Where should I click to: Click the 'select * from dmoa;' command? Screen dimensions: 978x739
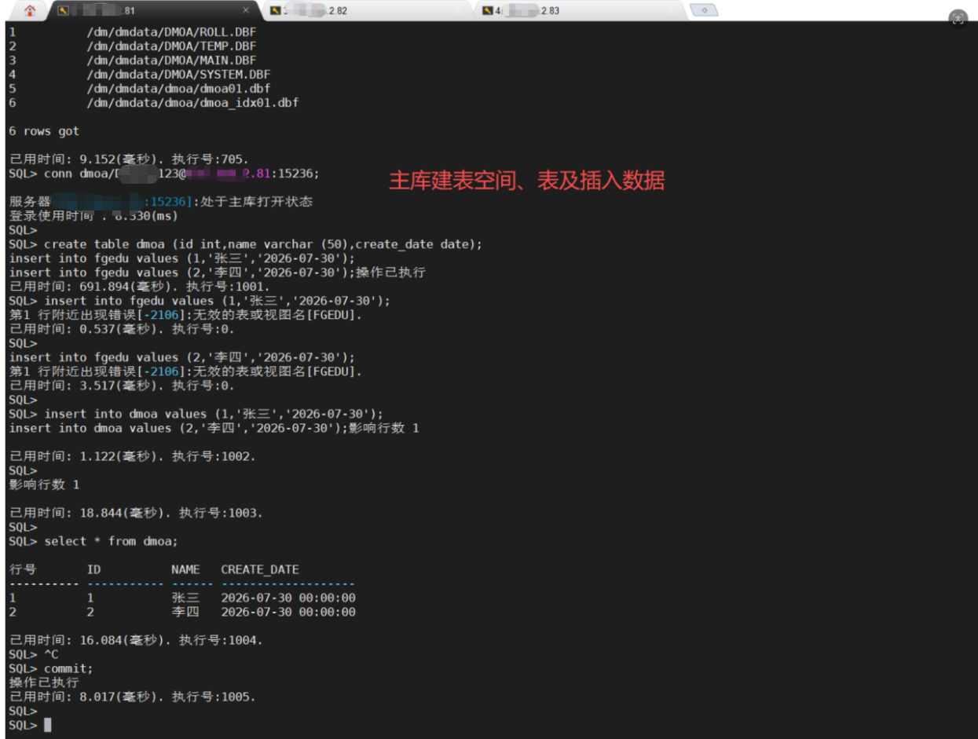[111, 541]
